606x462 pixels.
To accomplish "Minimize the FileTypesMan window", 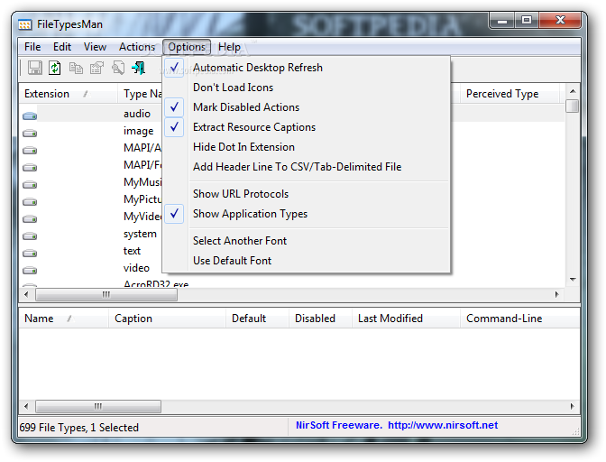I will [x=502, y=21].
